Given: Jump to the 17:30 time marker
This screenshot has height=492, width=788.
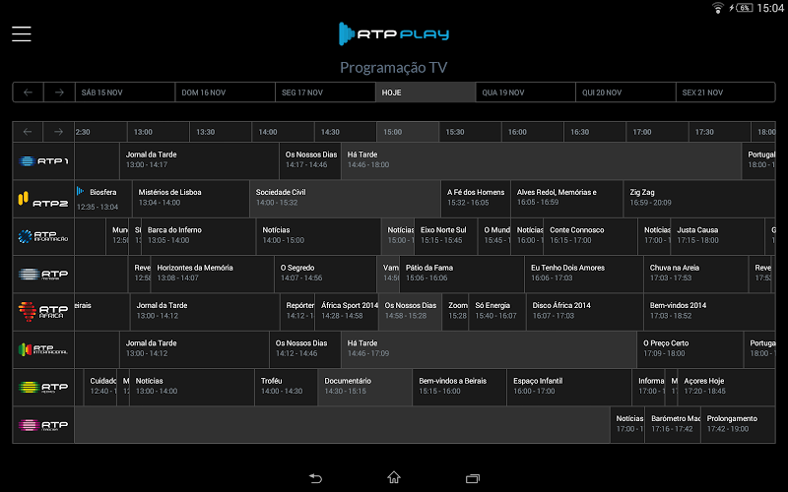Looking at the screenshot, I should pos(719,132).
